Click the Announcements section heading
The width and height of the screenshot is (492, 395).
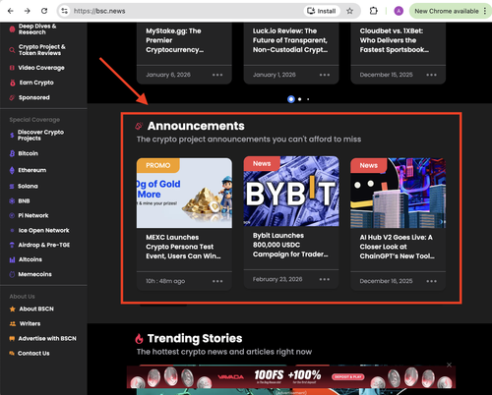click(x=196, y=126)
